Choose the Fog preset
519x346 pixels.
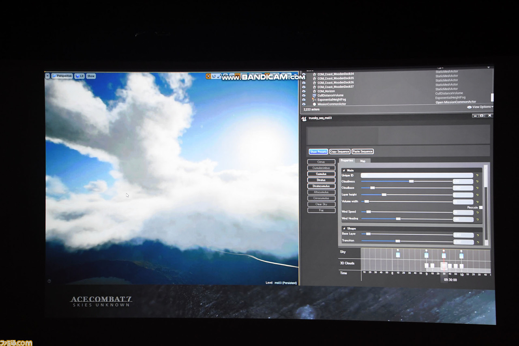pyautogui.click(x=321, y=211)
